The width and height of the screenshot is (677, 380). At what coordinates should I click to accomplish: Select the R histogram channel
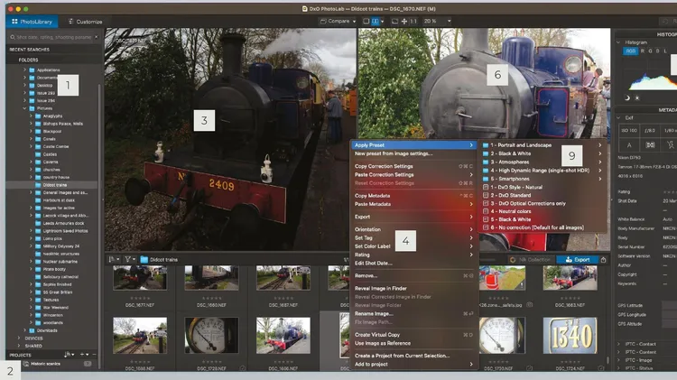(643, 51)
